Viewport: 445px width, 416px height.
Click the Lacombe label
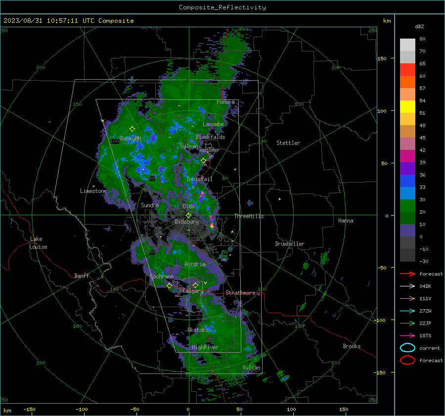tap(213, 124)
